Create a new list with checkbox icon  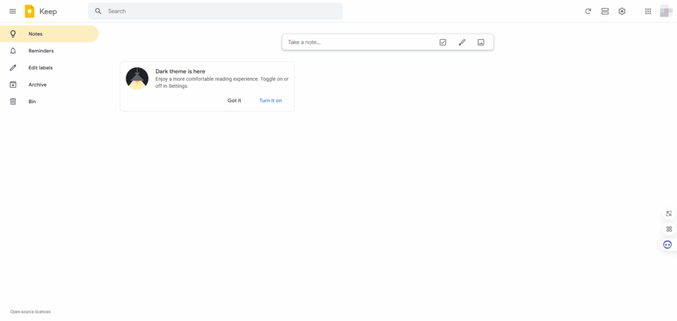click(442, 42)
